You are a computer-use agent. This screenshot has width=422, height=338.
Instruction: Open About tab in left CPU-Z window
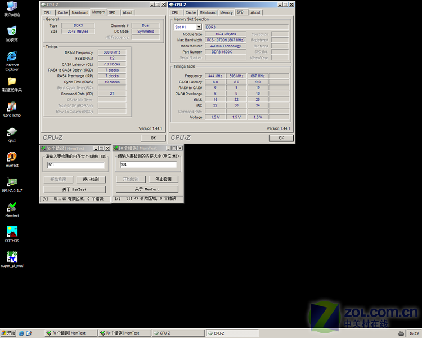(x=127, y=12)
